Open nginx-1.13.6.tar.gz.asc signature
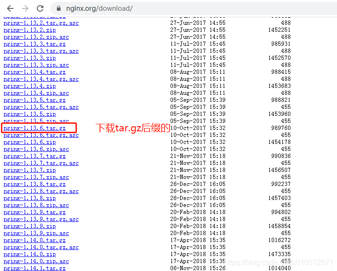This screenshot has width=337, height=271. tap(41, 135)
